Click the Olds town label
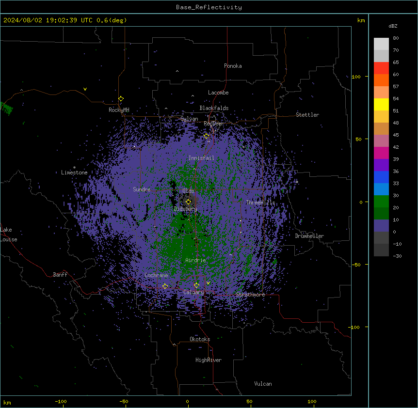This screenshot has width=418, height=408. 188,191
